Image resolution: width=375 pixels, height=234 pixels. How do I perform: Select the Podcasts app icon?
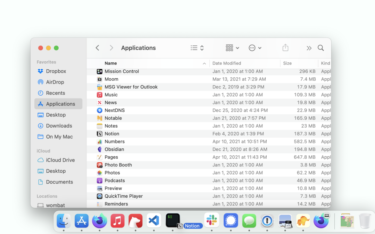100,181
